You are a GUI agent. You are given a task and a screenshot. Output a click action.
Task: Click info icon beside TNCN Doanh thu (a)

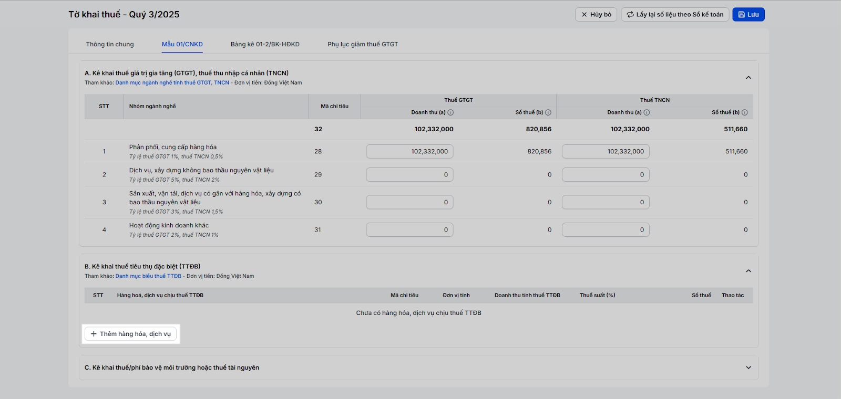click(x=647, y=112)
